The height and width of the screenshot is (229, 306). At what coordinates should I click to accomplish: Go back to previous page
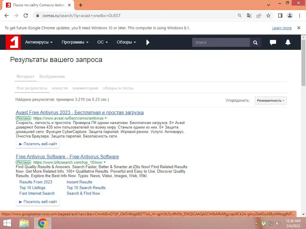coord(7,16)
